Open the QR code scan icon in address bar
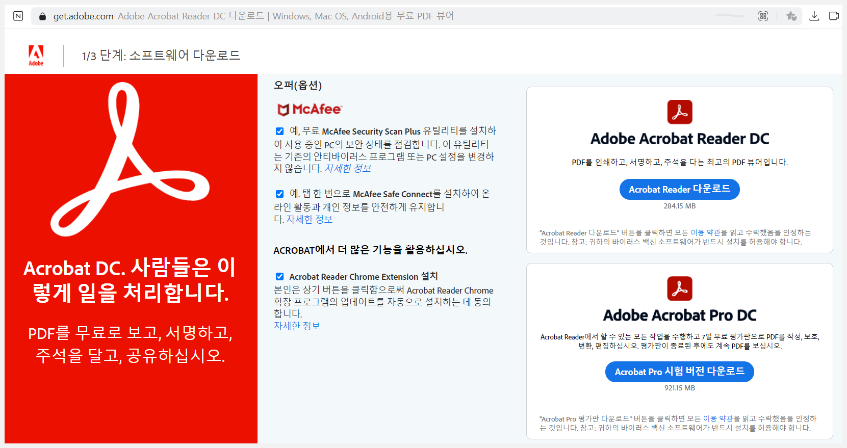This screenshot has width=847, height=448. click(x=763, y=16)
